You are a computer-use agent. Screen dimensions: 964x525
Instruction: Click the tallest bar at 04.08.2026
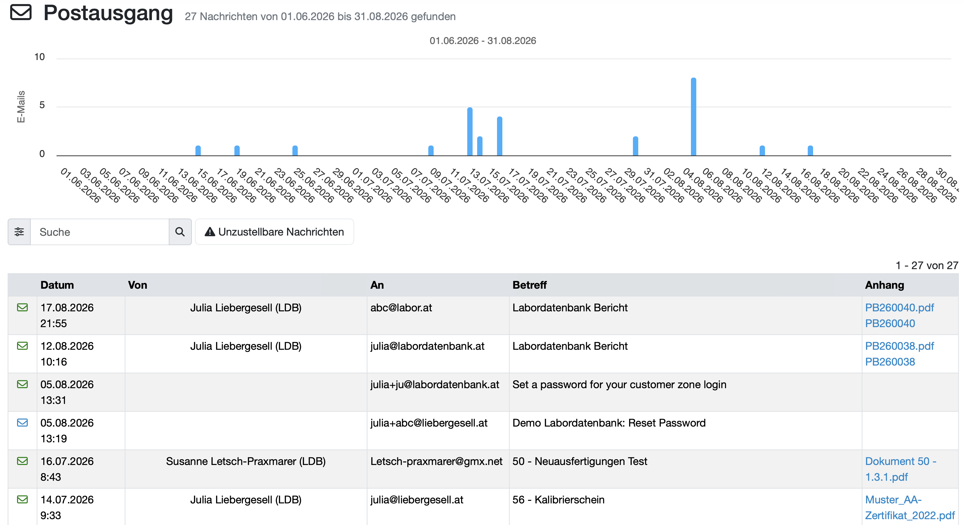click(x=693, y=117)
